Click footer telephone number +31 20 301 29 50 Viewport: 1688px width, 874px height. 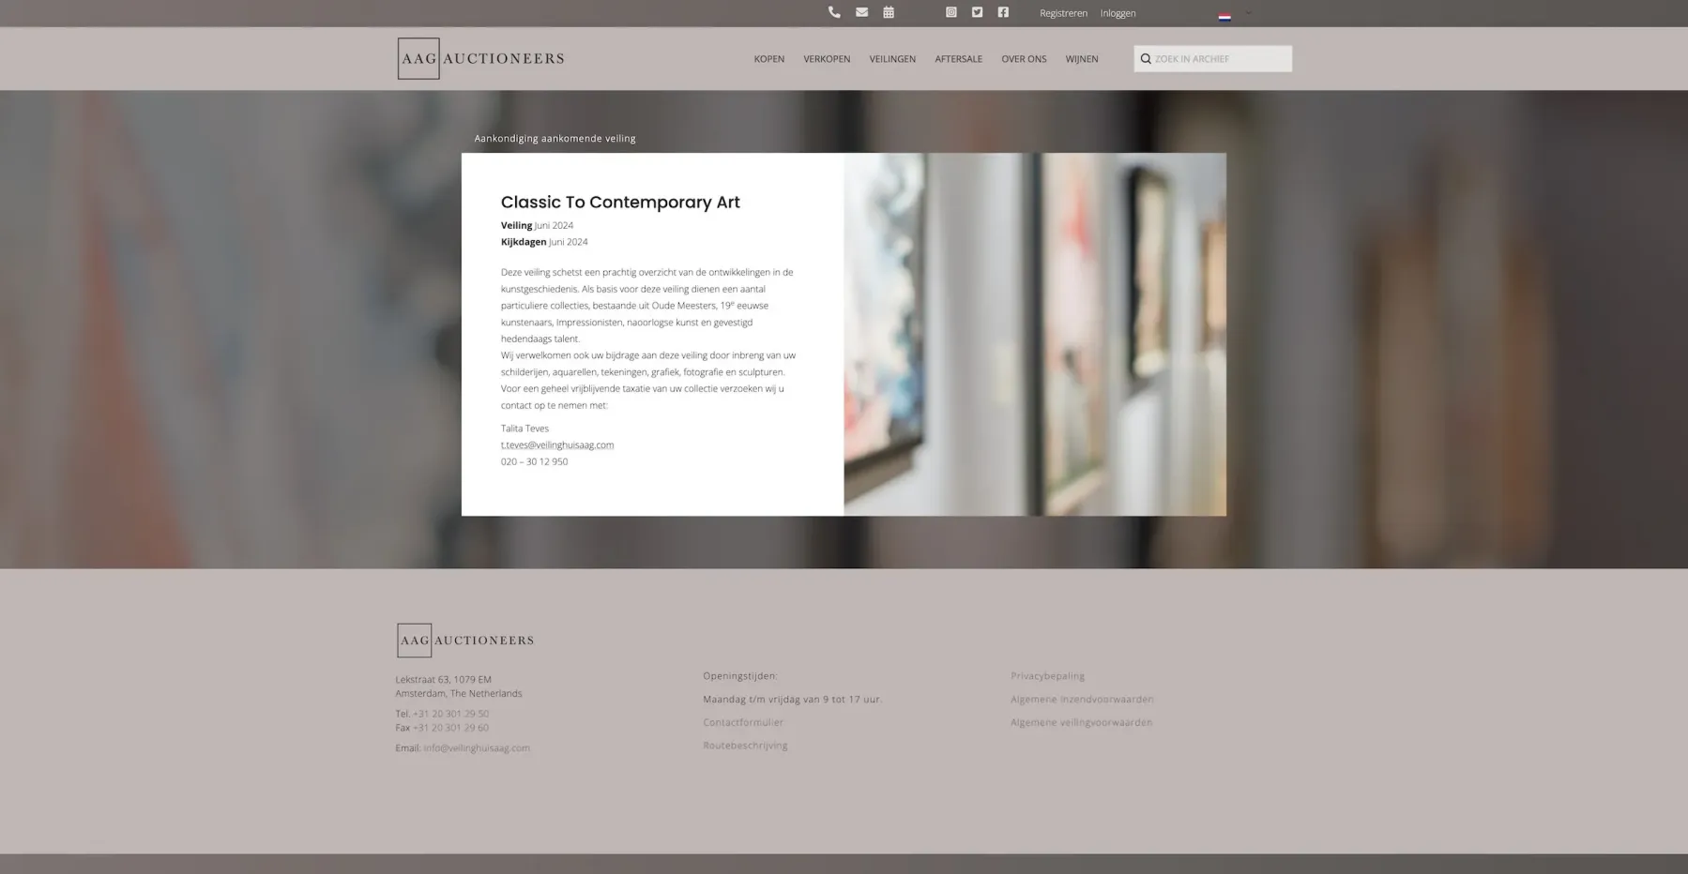[450, 714]
